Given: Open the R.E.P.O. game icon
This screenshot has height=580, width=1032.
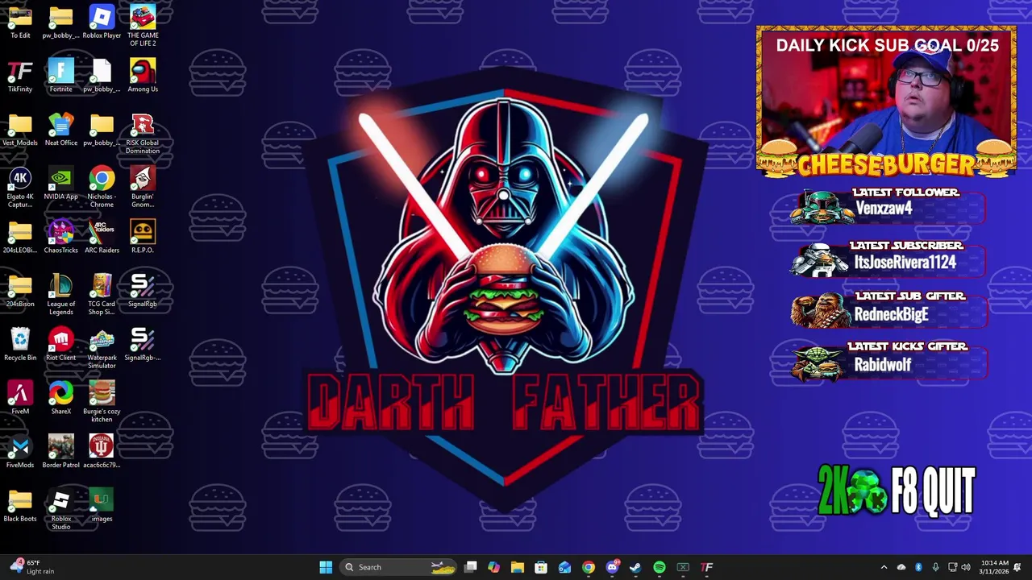Looking at the screenshot, I should 143,237.
